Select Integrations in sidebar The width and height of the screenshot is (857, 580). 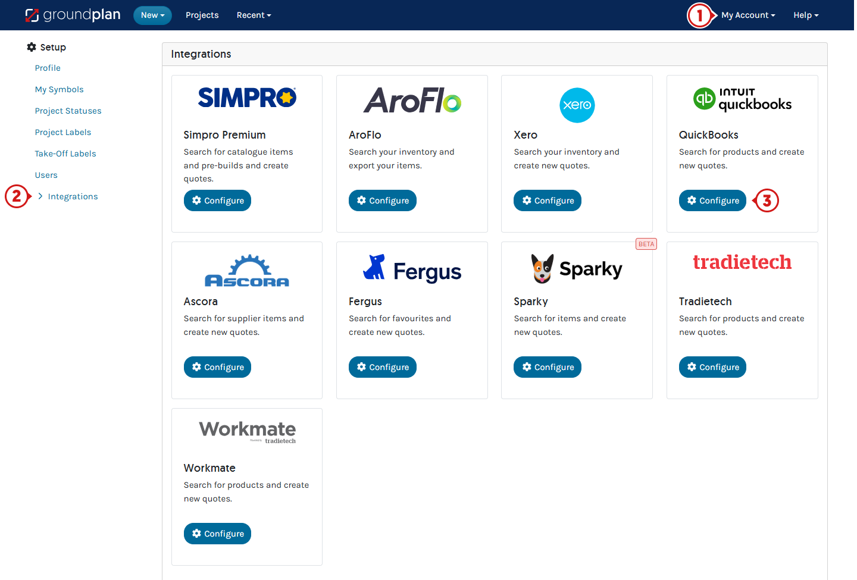(x=73, y=196)
